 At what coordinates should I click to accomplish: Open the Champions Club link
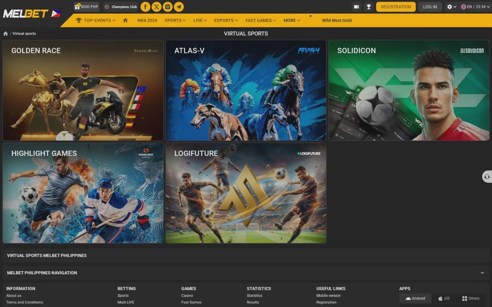pos(121,7)
